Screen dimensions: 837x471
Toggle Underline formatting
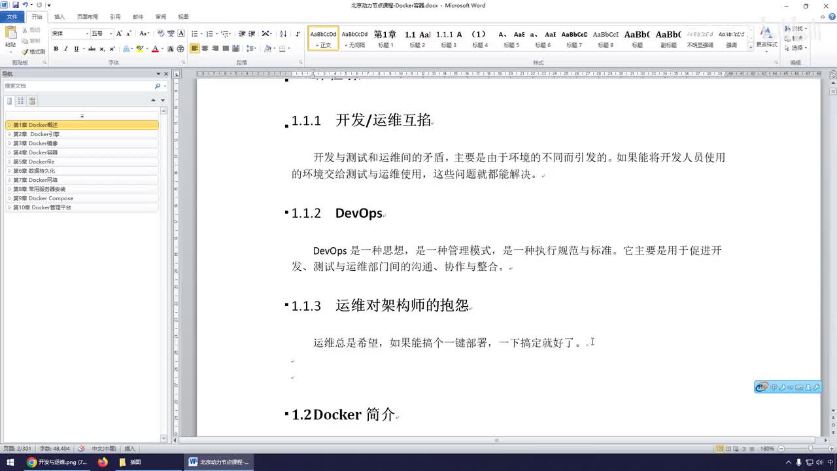(76, 48)
